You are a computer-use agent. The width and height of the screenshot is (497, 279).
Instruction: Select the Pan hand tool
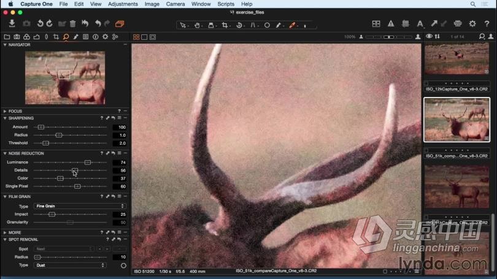point(197,25)
